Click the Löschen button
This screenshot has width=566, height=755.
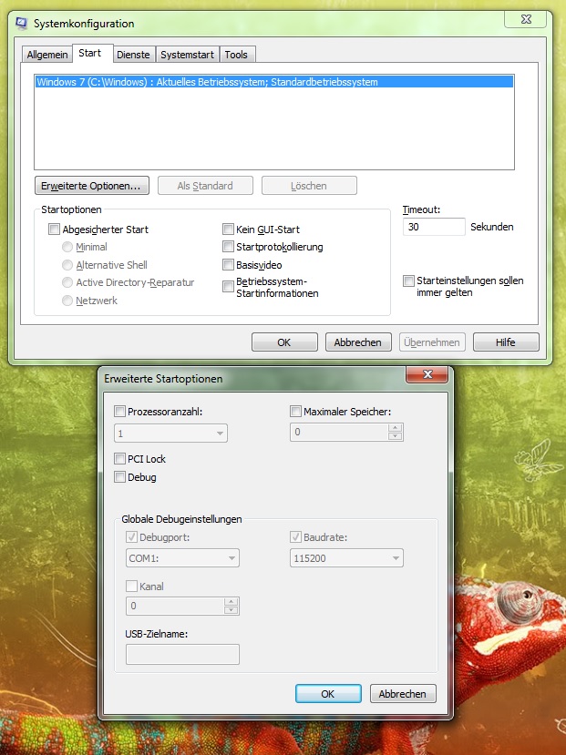(x=309, y=186)
